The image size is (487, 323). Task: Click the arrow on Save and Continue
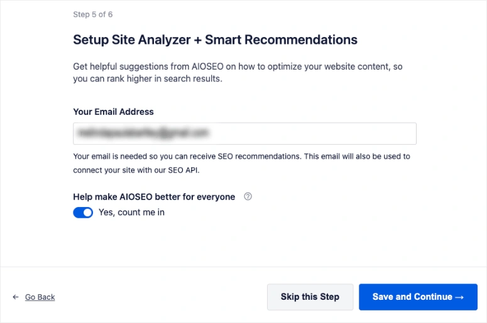pos(459,297)
